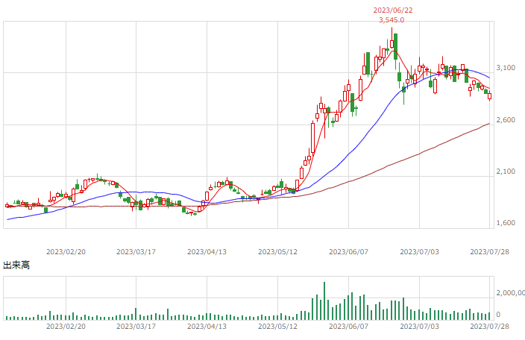Select the 1,600 price axis label
Image resolution: width=525 pixels, height=340 pixels.
(506, 223)
